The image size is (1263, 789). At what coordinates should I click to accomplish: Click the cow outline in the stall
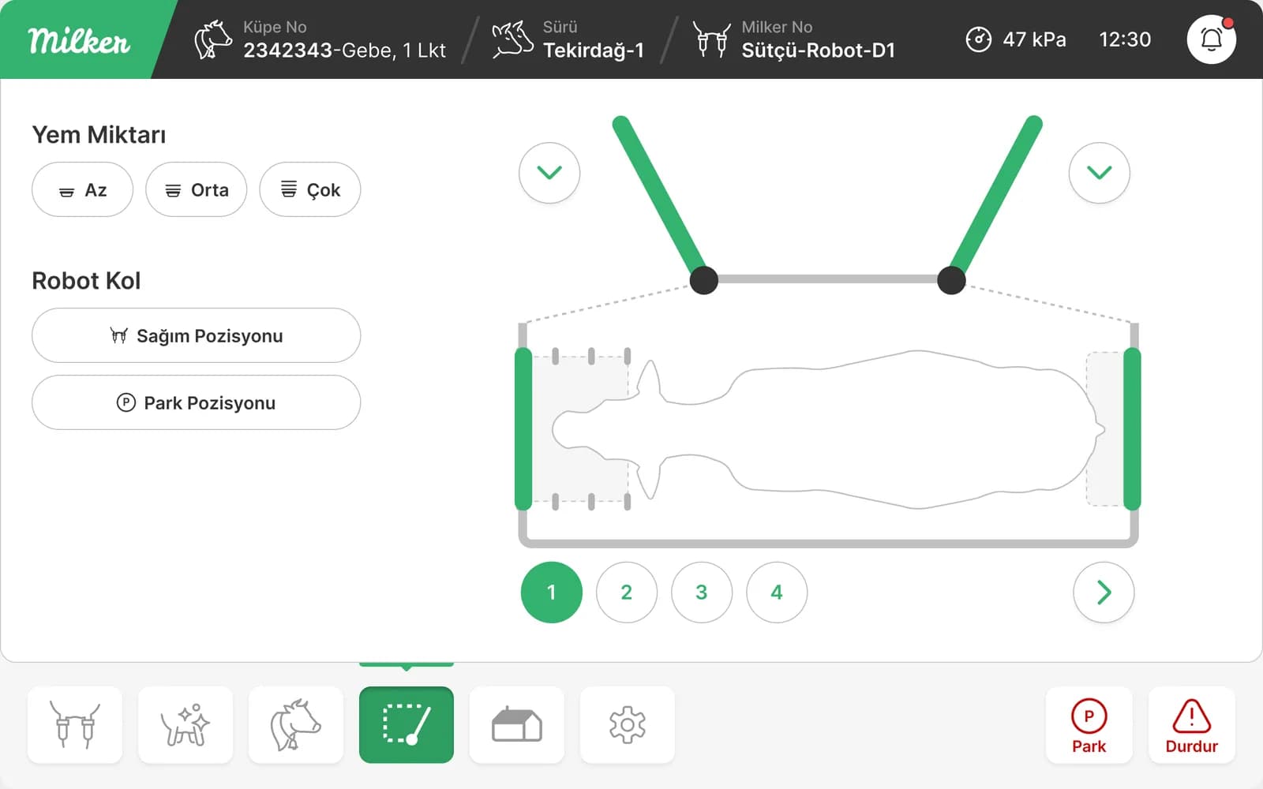click(x=829, y=430)
